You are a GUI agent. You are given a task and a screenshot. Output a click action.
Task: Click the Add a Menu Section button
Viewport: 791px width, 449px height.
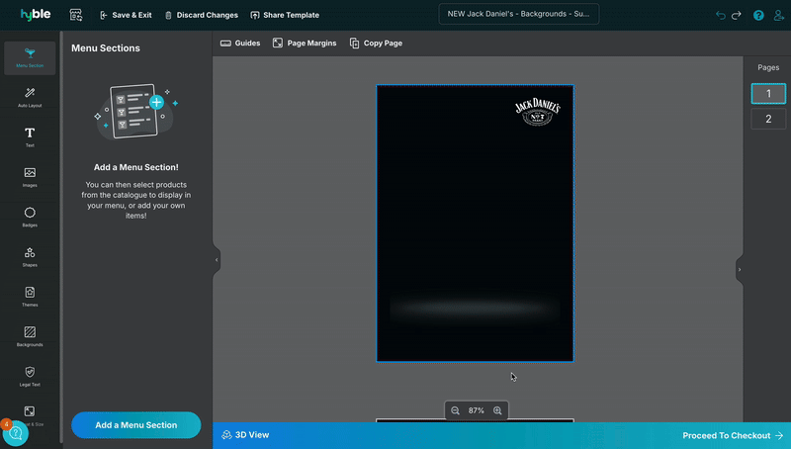point(136,425)
